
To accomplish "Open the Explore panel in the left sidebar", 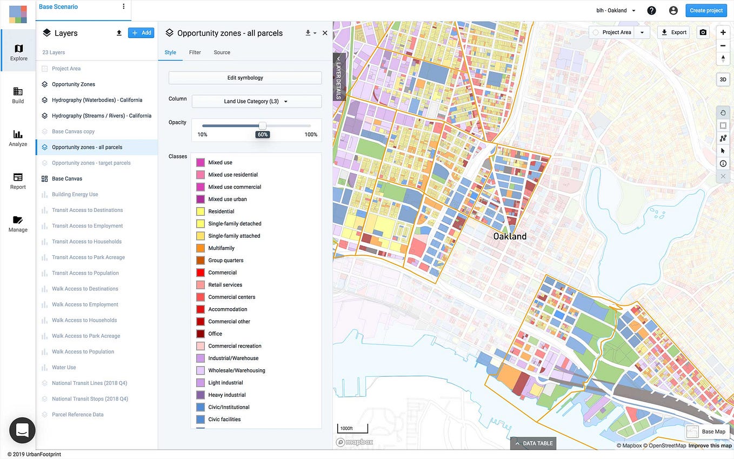I will tap(18, 51).
